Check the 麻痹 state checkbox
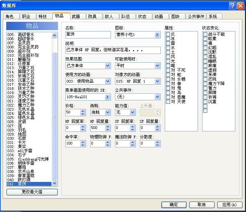Viewport: 246px width, 212px height. coord(205,66)
